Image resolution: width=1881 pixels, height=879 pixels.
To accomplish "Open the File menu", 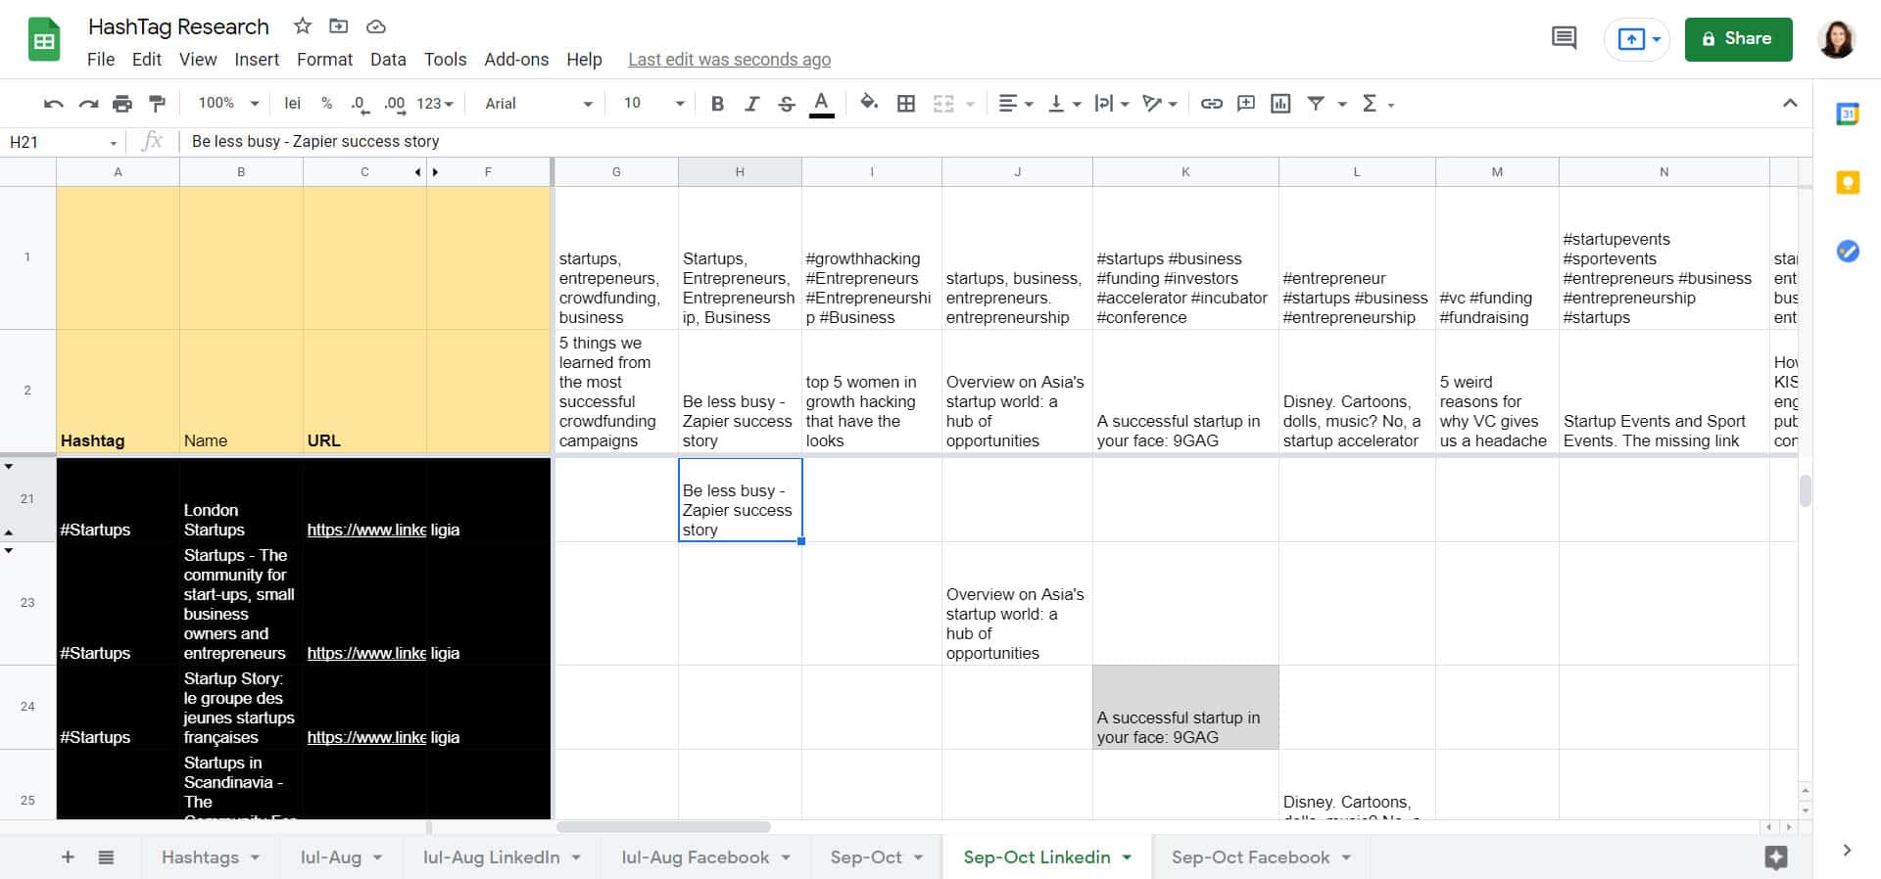I will tap(101, 60).
